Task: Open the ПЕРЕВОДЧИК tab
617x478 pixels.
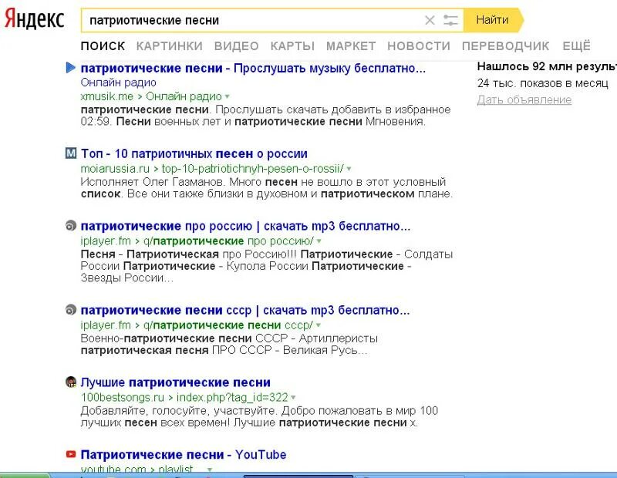Action: 505,46
